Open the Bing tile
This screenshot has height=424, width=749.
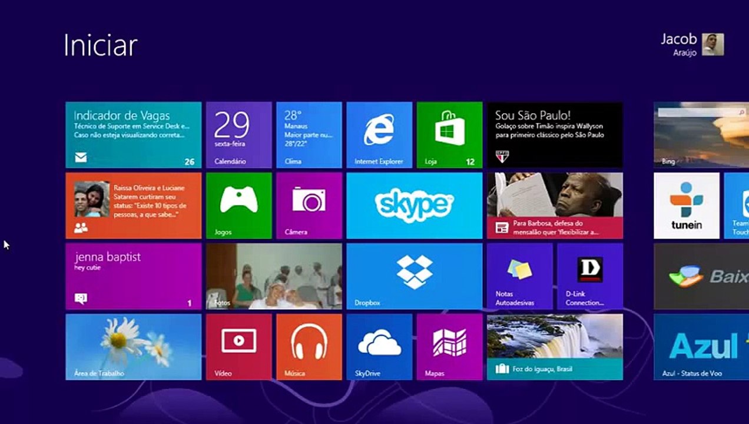pos(701,135)
